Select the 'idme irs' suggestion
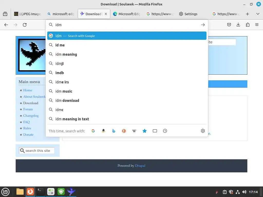 pos(127,82)
